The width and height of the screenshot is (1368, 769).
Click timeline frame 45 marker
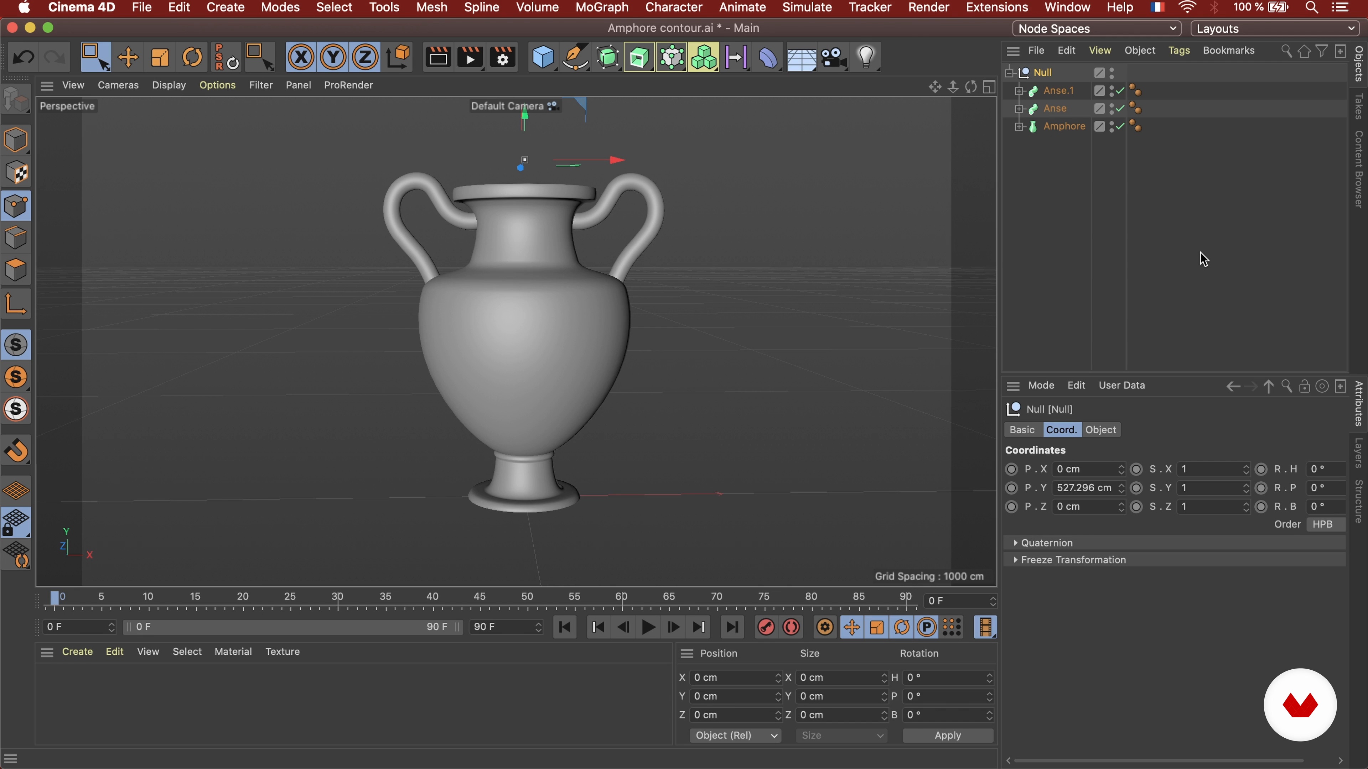tap(480, 597)
